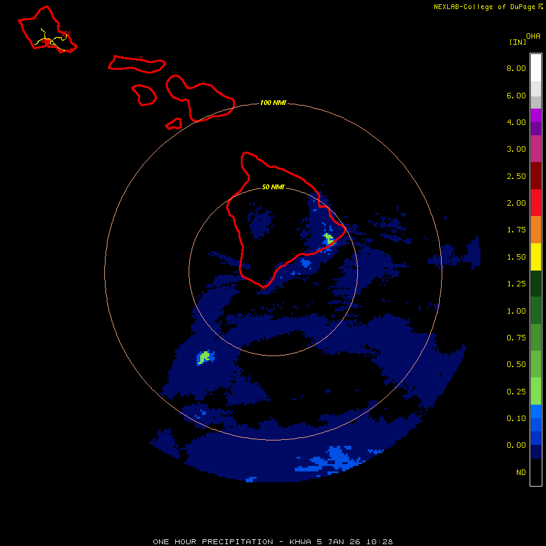Screen dimensions: 546x546
Task: Click the Lanai island outline
Action: pos(144,95)
